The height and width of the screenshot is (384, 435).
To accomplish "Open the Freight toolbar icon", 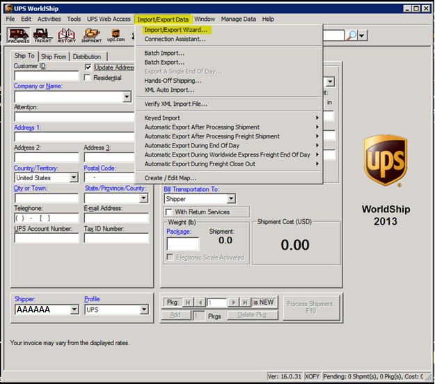I will (42, 35).
